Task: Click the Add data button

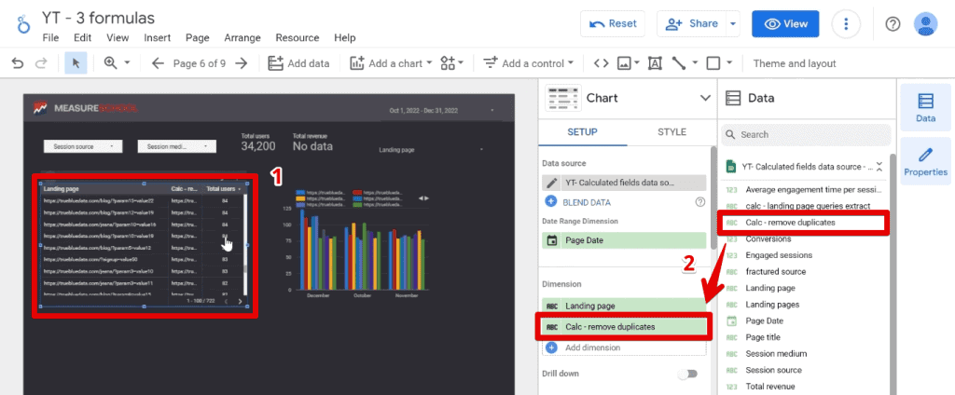Action: coord(299,63)
